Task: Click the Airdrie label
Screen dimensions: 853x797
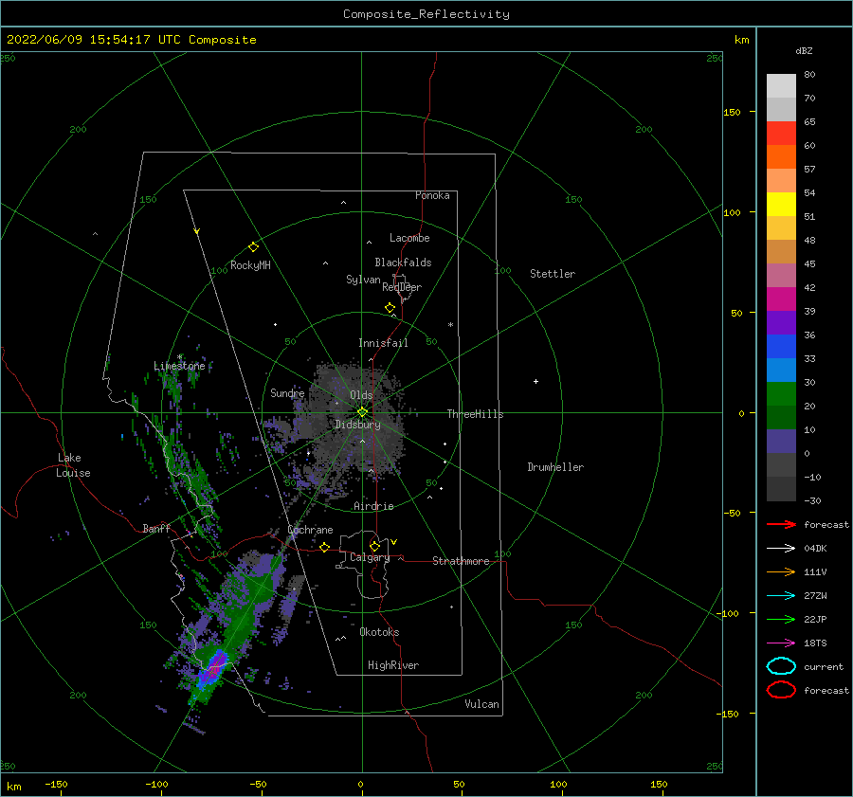Action: (x=373, y=506)
